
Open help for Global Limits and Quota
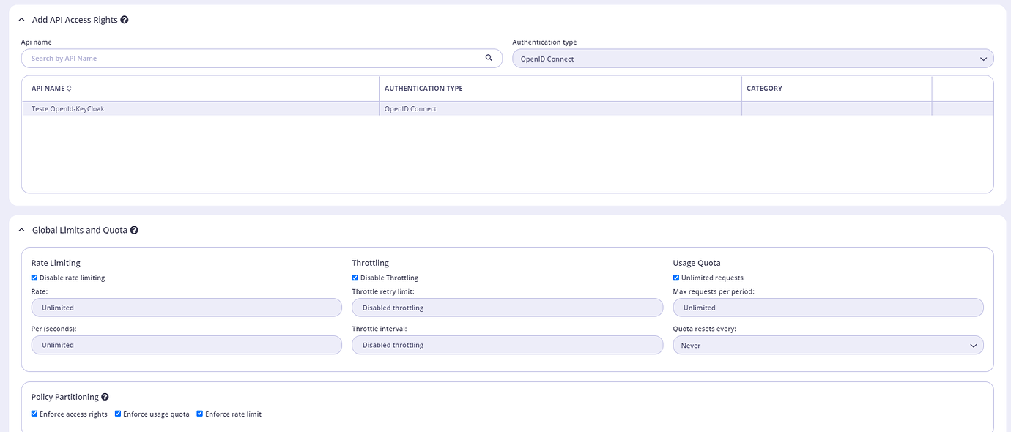133,230
